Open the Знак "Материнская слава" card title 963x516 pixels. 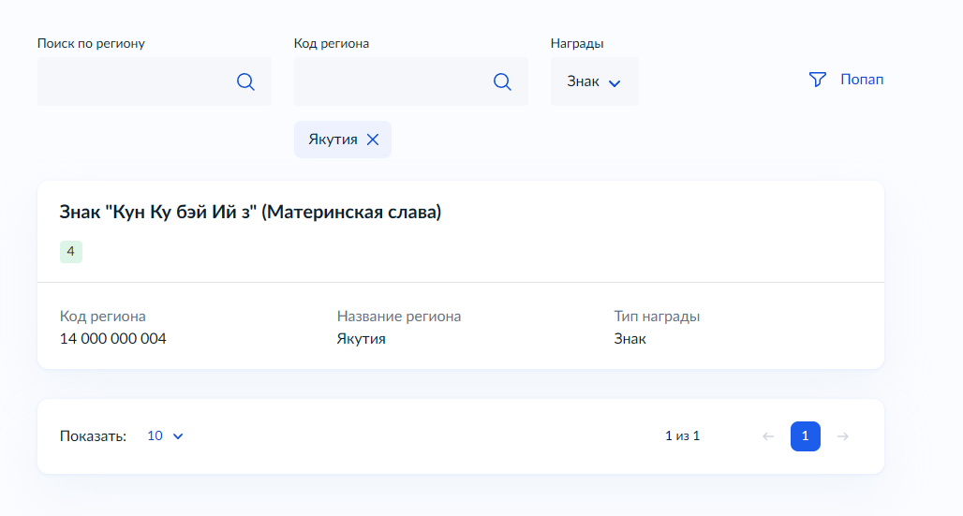[x=250, y=213]
